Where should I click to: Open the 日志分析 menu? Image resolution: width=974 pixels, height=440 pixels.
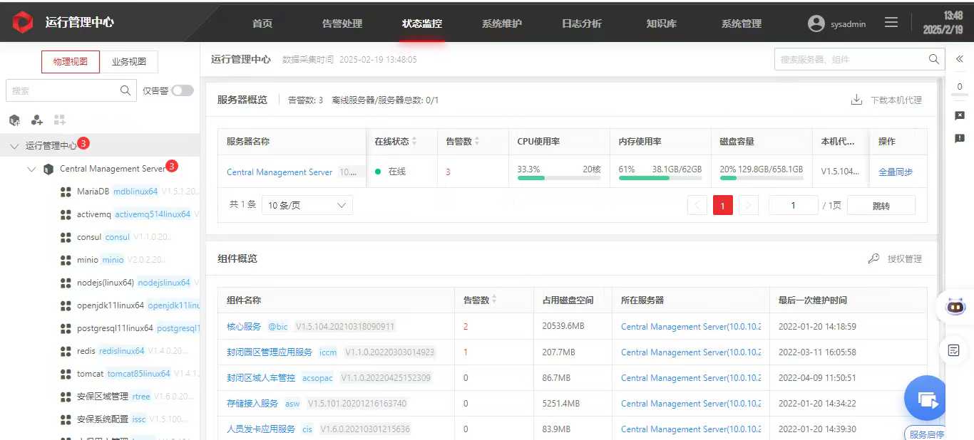click(582, 23)
